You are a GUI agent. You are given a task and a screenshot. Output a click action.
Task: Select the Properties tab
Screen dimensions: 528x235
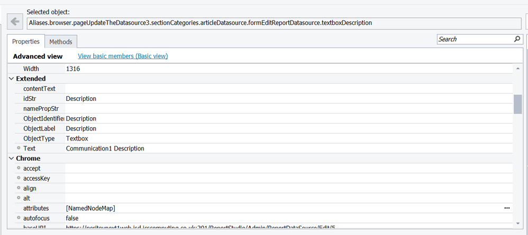tap(26, 42)
